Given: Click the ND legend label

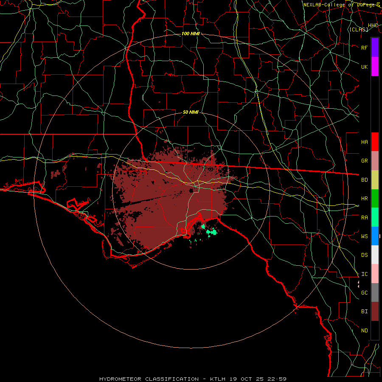Looking at the screenshot, I should tap(364, 331).
